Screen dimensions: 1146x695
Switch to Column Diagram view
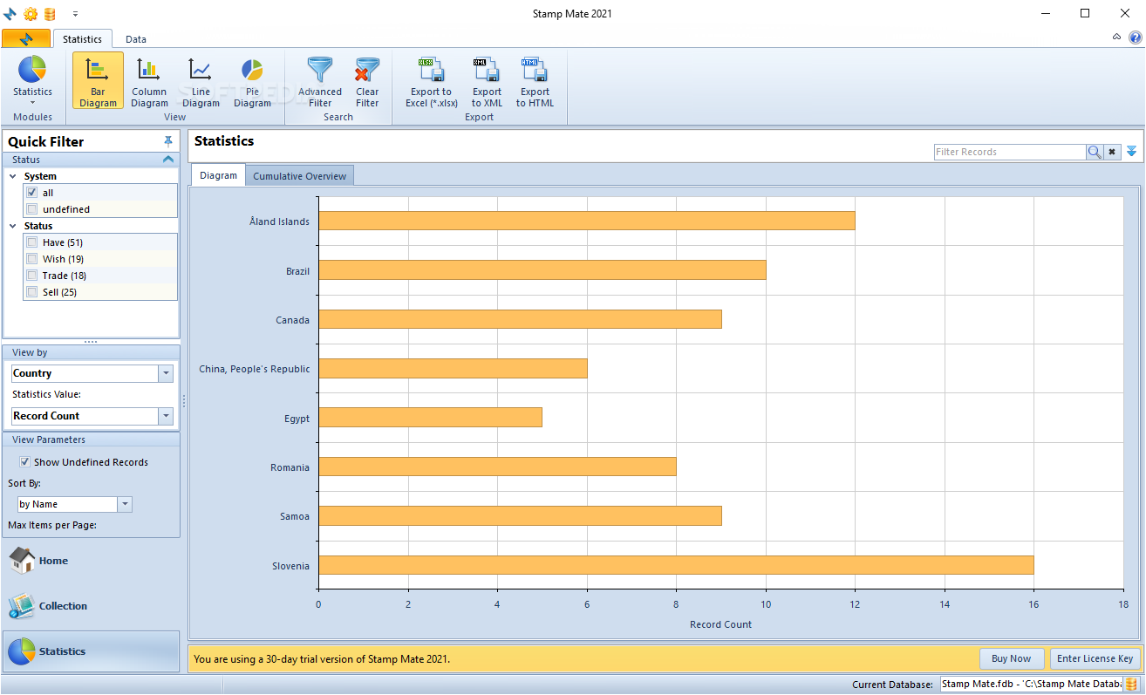149,80
